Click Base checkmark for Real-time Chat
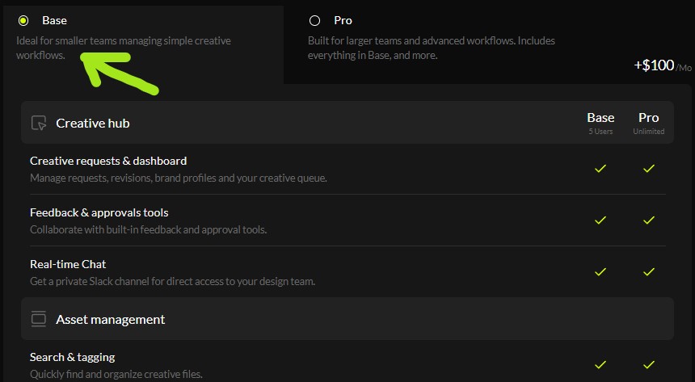 [600, 272]
